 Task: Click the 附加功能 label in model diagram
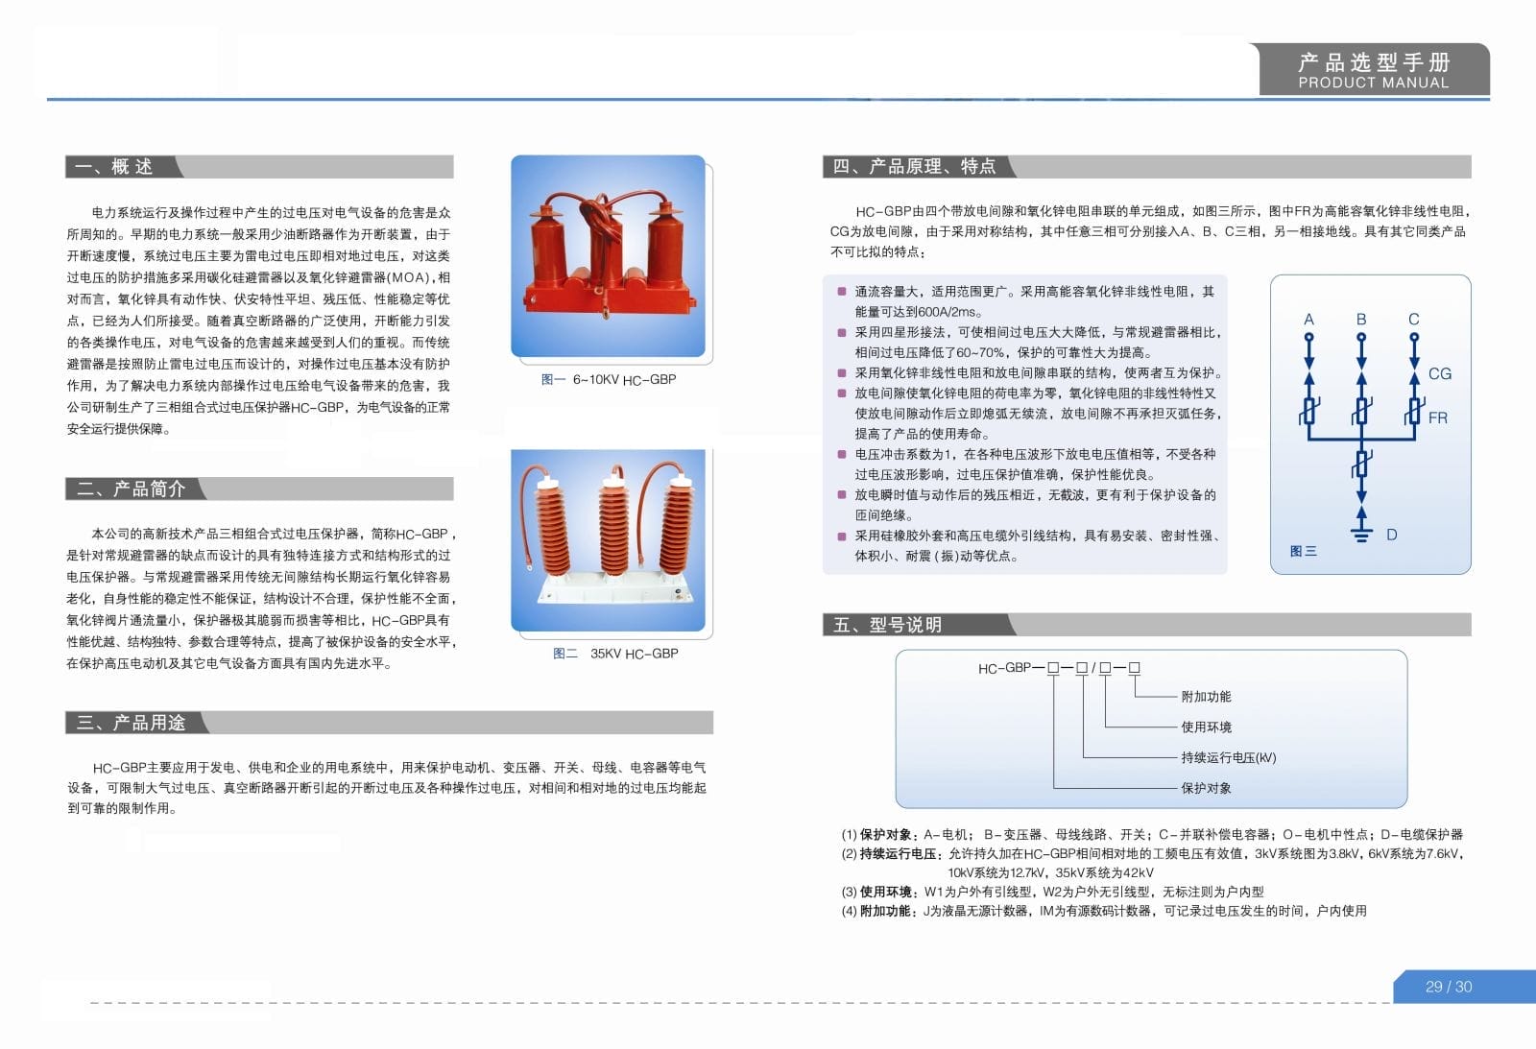click(x=1206, y=697)
